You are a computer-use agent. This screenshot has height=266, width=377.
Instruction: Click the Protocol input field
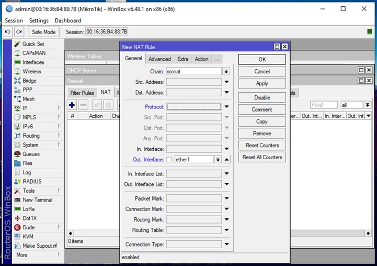pyautogui.click(x=194, y=107)
